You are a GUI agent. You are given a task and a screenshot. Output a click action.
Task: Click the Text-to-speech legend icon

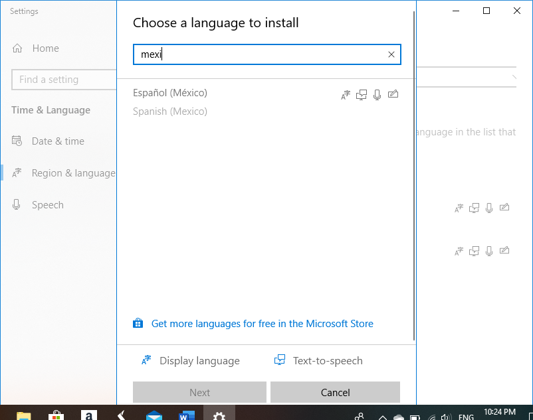click(x=279, y=360)
